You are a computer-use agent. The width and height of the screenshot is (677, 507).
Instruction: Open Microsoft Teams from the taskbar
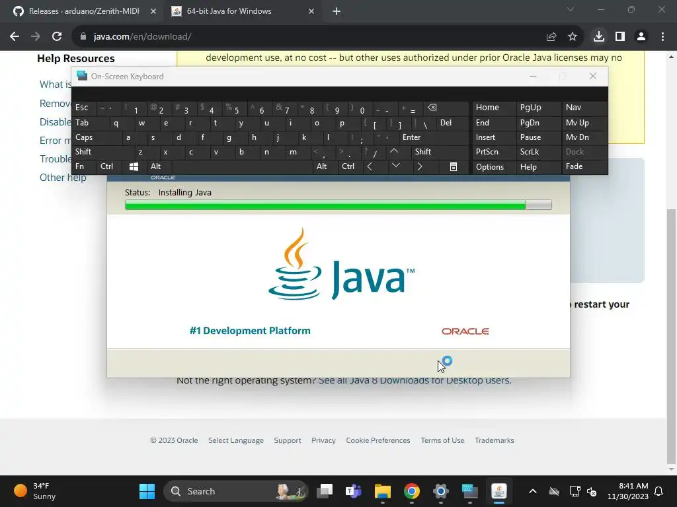[x=353, y=491]
